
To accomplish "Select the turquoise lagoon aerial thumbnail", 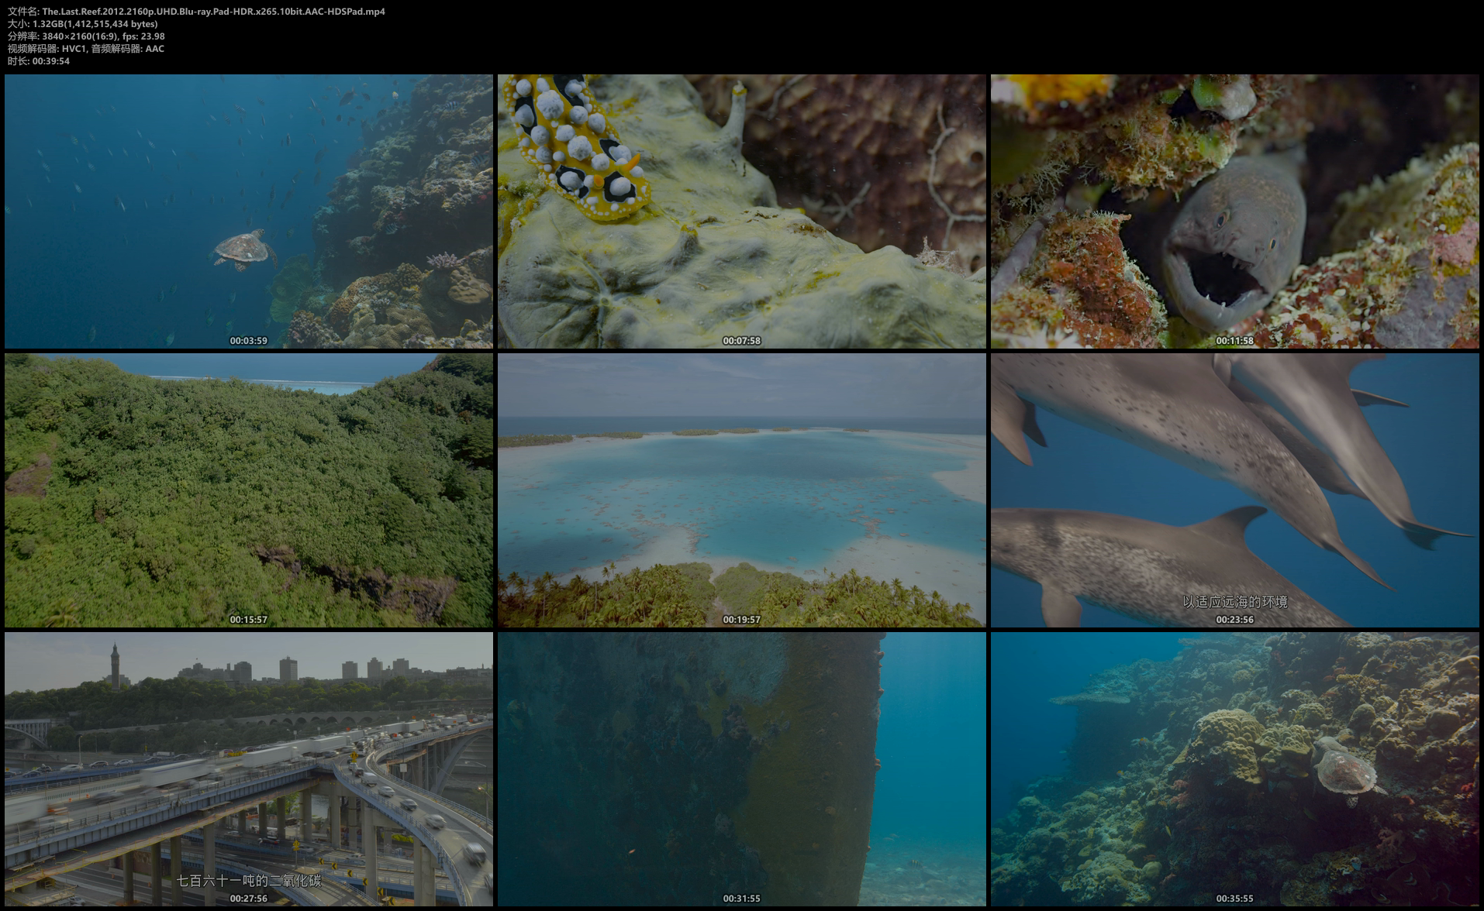I will pos(741,490).
